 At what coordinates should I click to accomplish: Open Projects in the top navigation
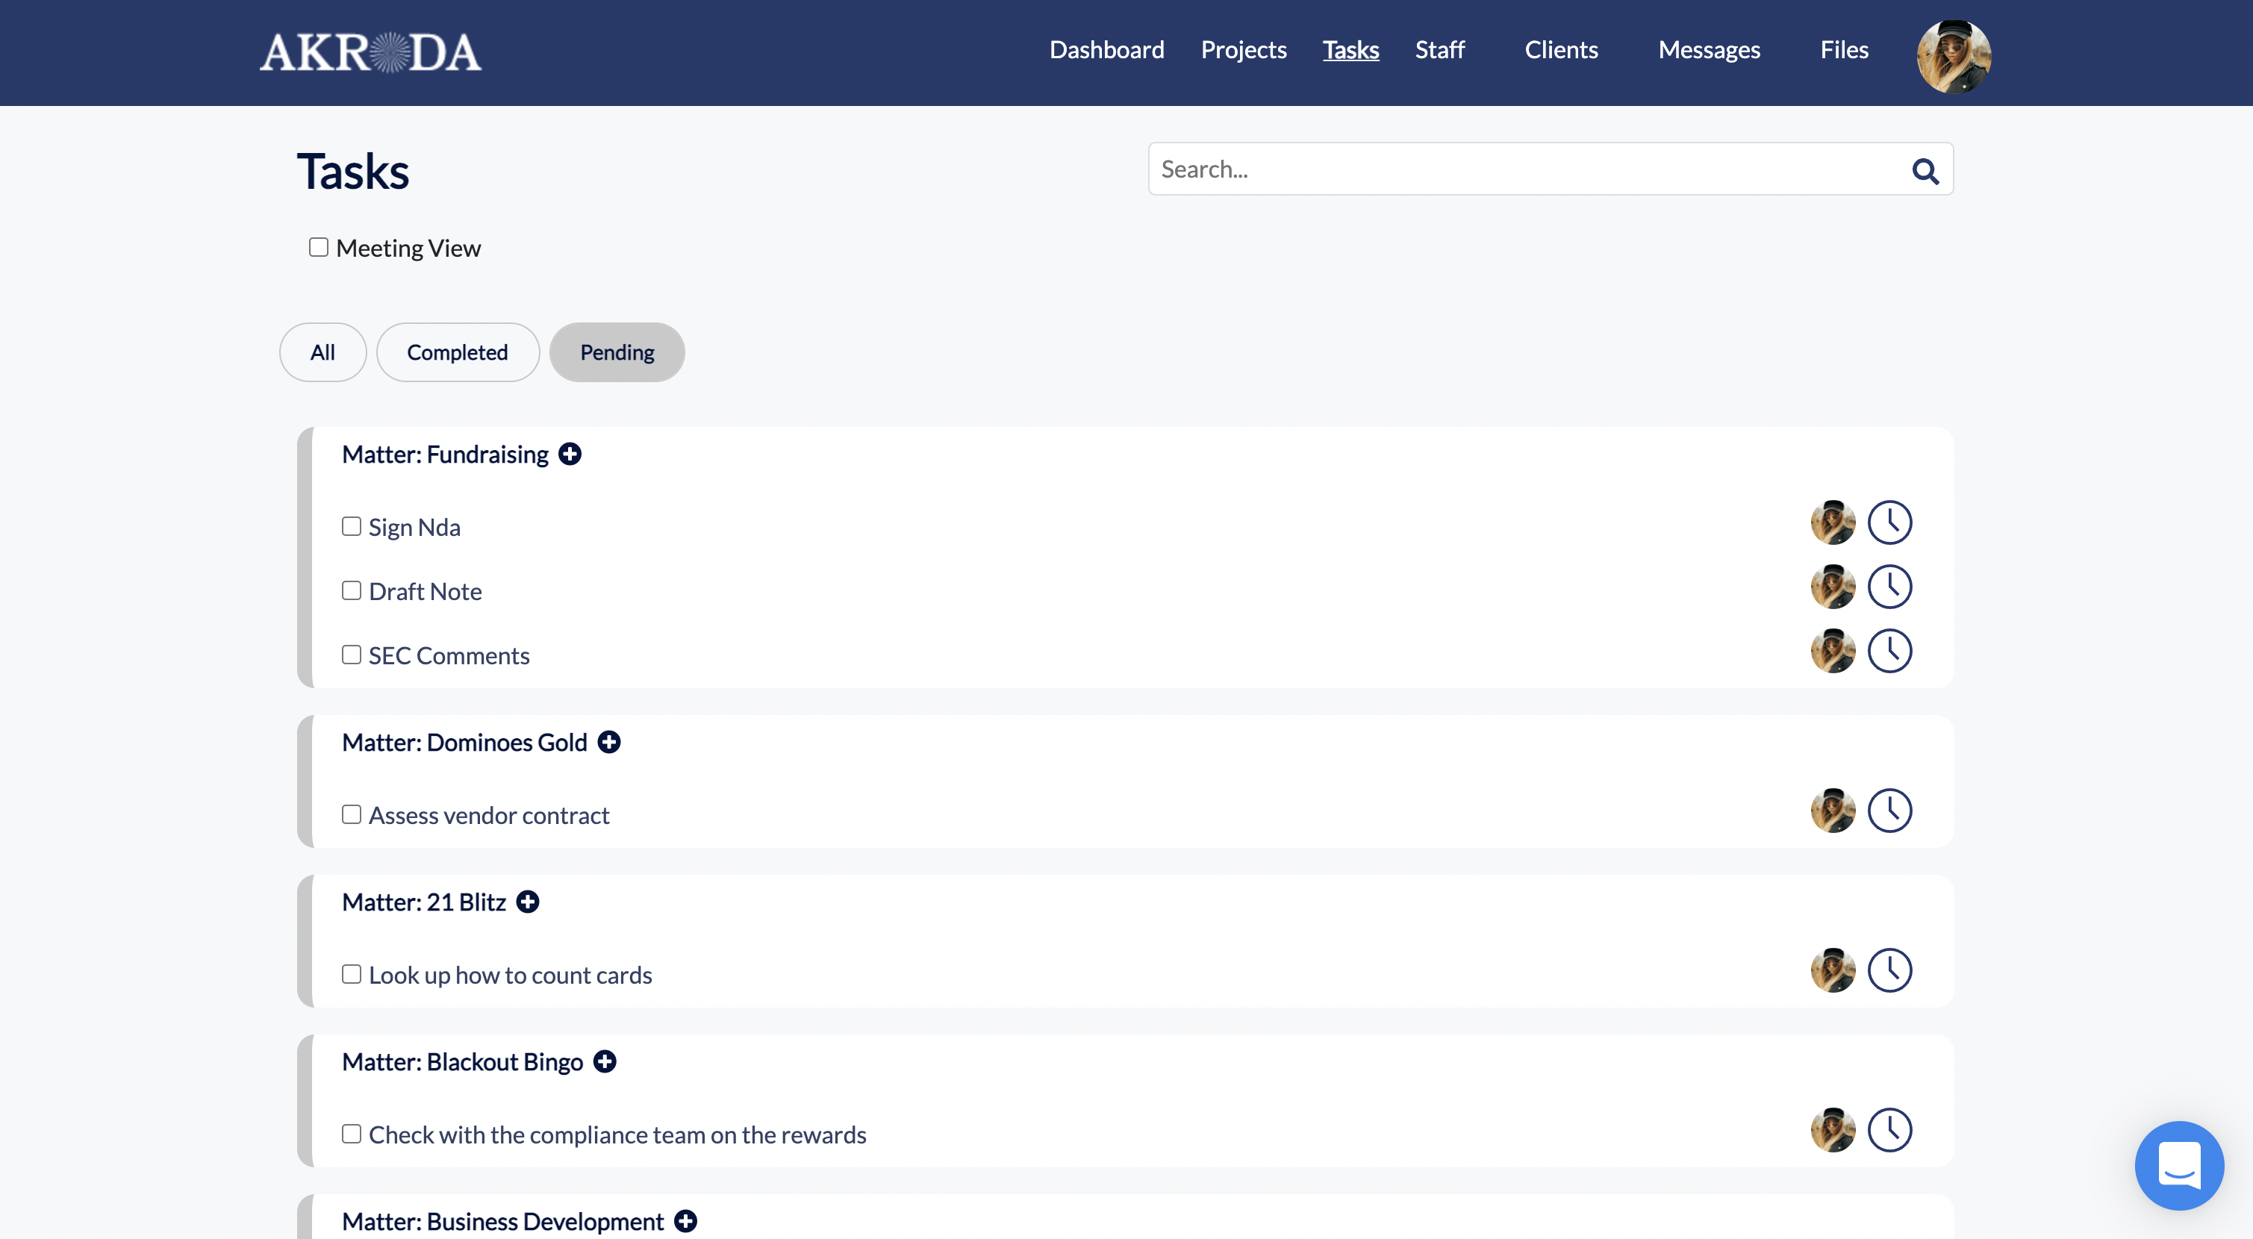[x=1243, y=50]
